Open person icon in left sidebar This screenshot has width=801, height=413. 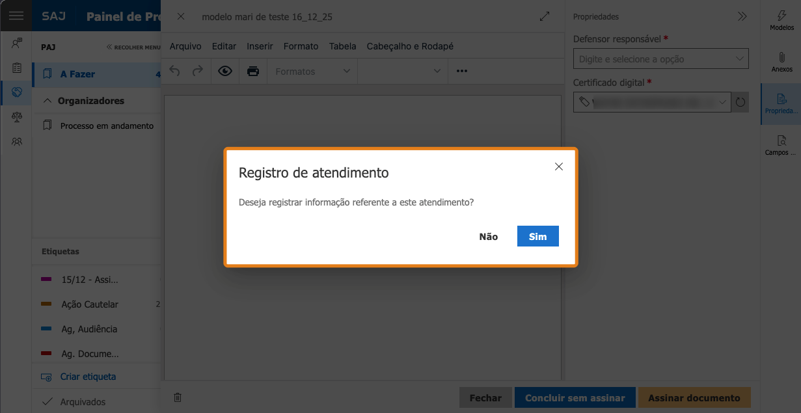tap(16, 44)
